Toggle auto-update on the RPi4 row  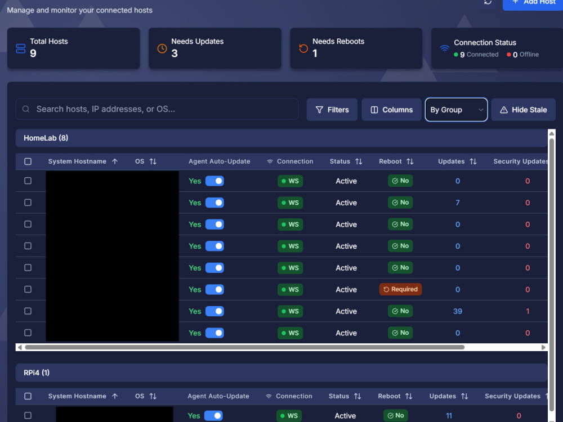(x=213, y=416)
